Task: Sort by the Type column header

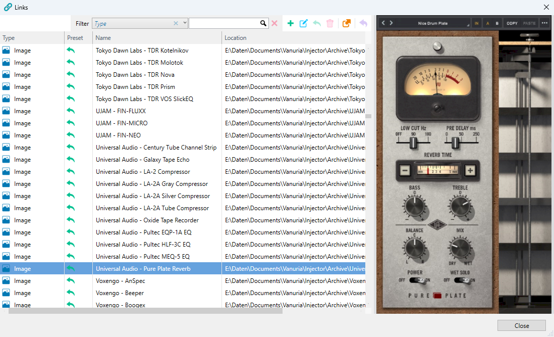Action: pos(32,38)
